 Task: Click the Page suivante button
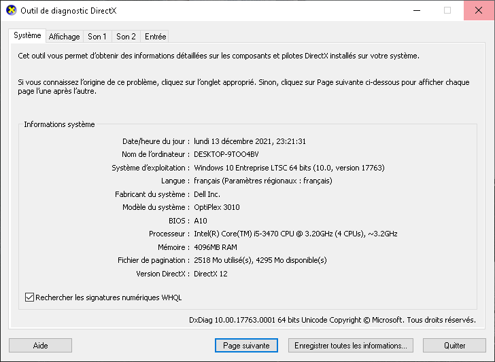(x=246, y=346)
